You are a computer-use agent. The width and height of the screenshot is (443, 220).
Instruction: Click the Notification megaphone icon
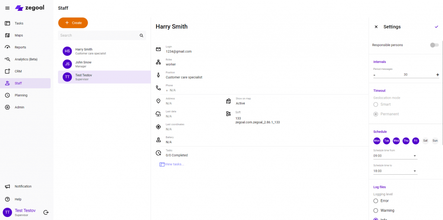tap(7, 186)
